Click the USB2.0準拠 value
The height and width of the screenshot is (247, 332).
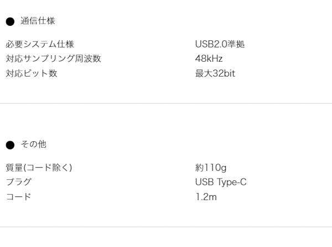click(x=220, y=44)
